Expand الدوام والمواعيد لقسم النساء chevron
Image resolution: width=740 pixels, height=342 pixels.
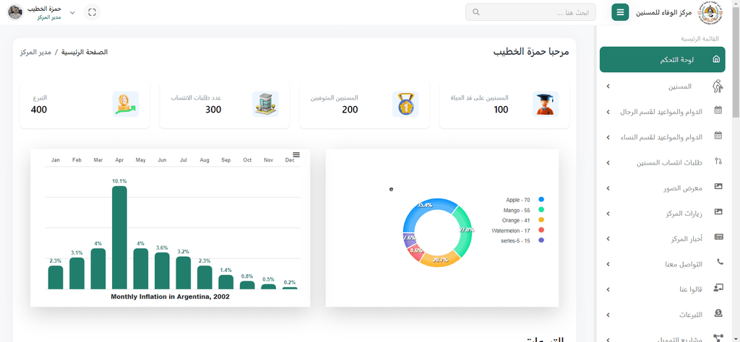point(608,138)
